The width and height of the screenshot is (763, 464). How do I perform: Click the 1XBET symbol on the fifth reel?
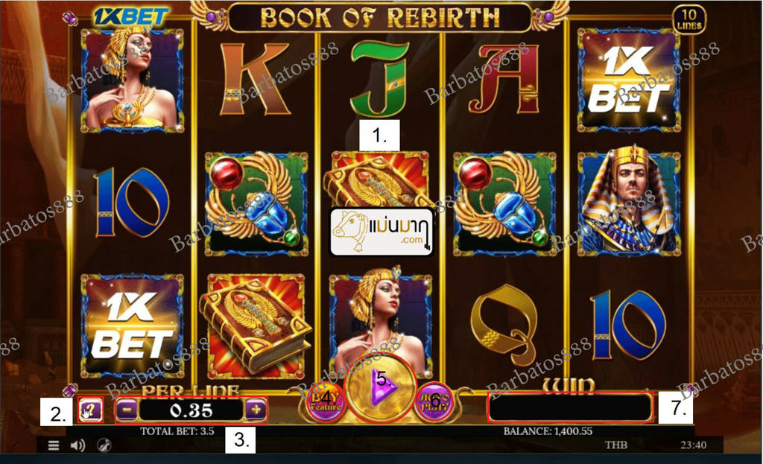point(629,80)
